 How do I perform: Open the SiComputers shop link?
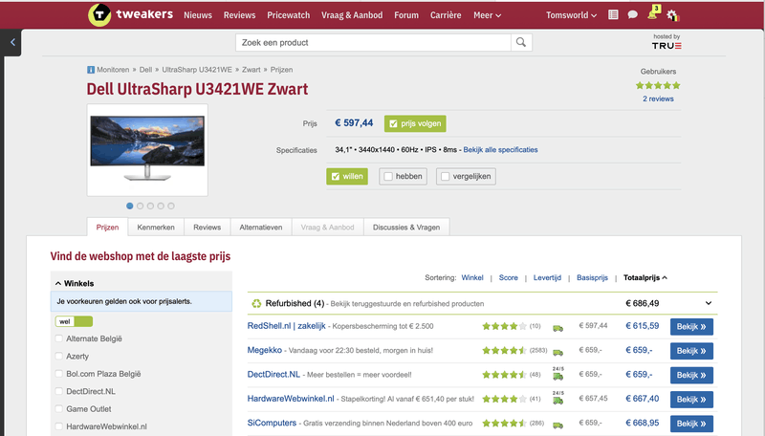272,423
